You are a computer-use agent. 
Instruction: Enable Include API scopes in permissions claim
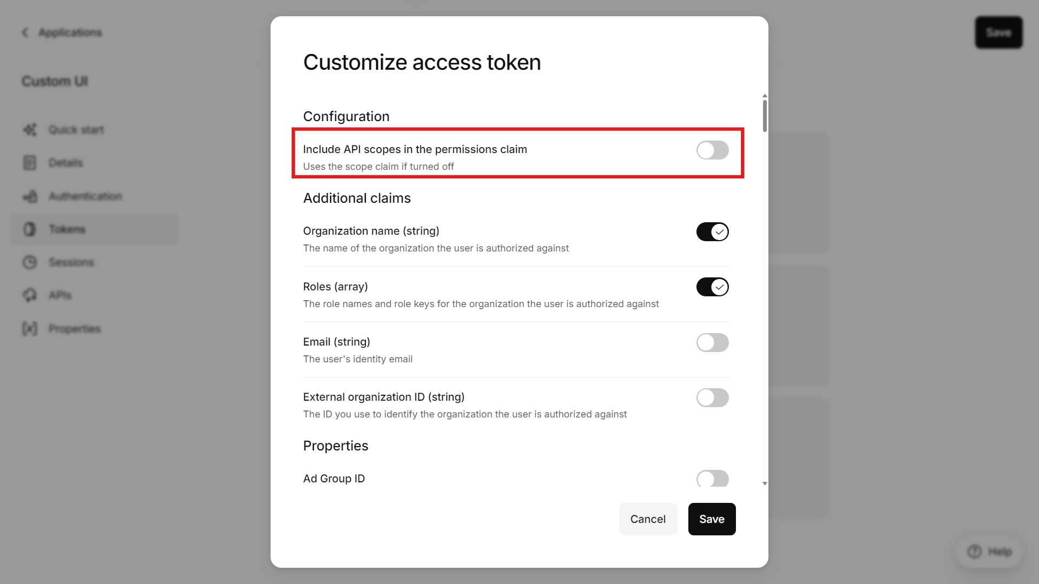[712, 150]
